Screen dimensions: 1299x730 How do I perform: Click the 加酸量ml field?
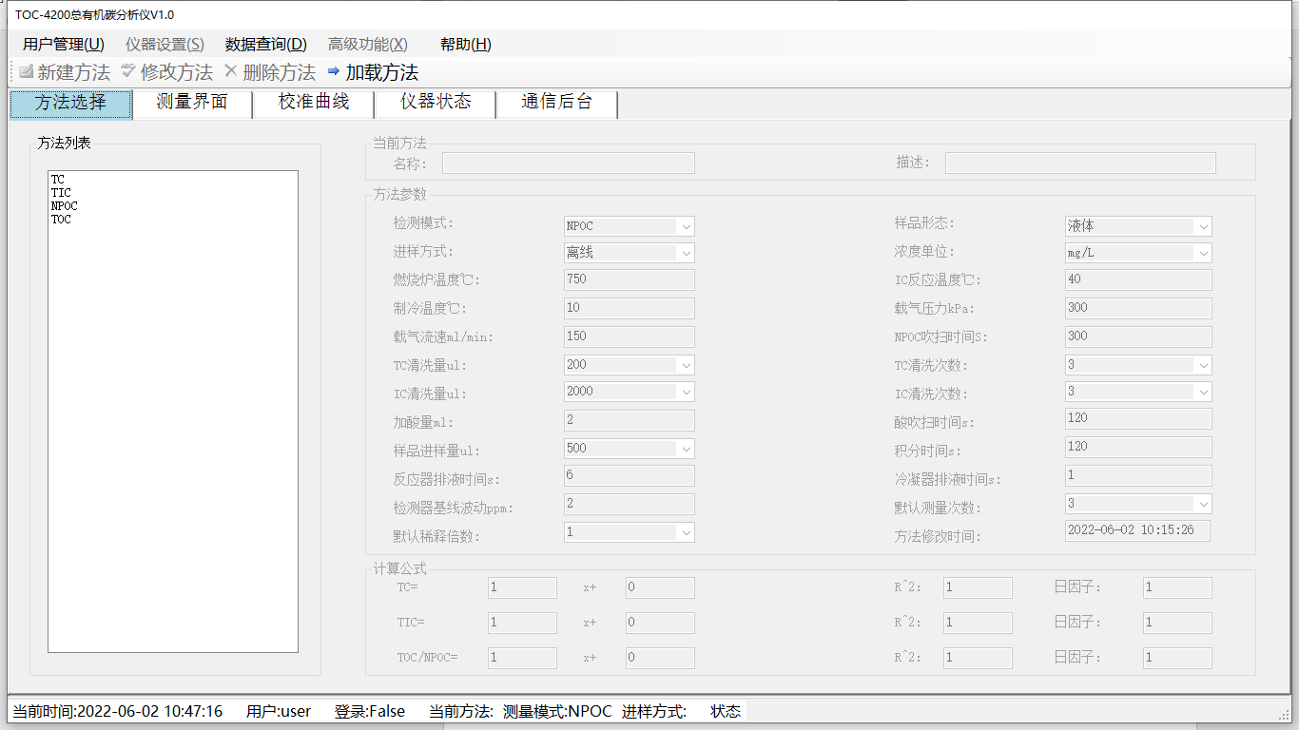(630, 420)
